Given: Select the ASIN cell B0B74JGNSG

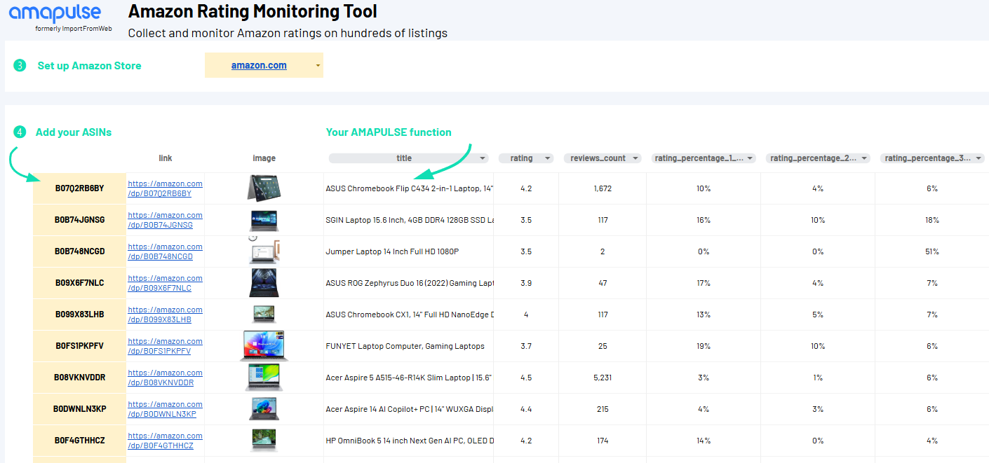Looking at the screenshot, I should coord(80,220).
